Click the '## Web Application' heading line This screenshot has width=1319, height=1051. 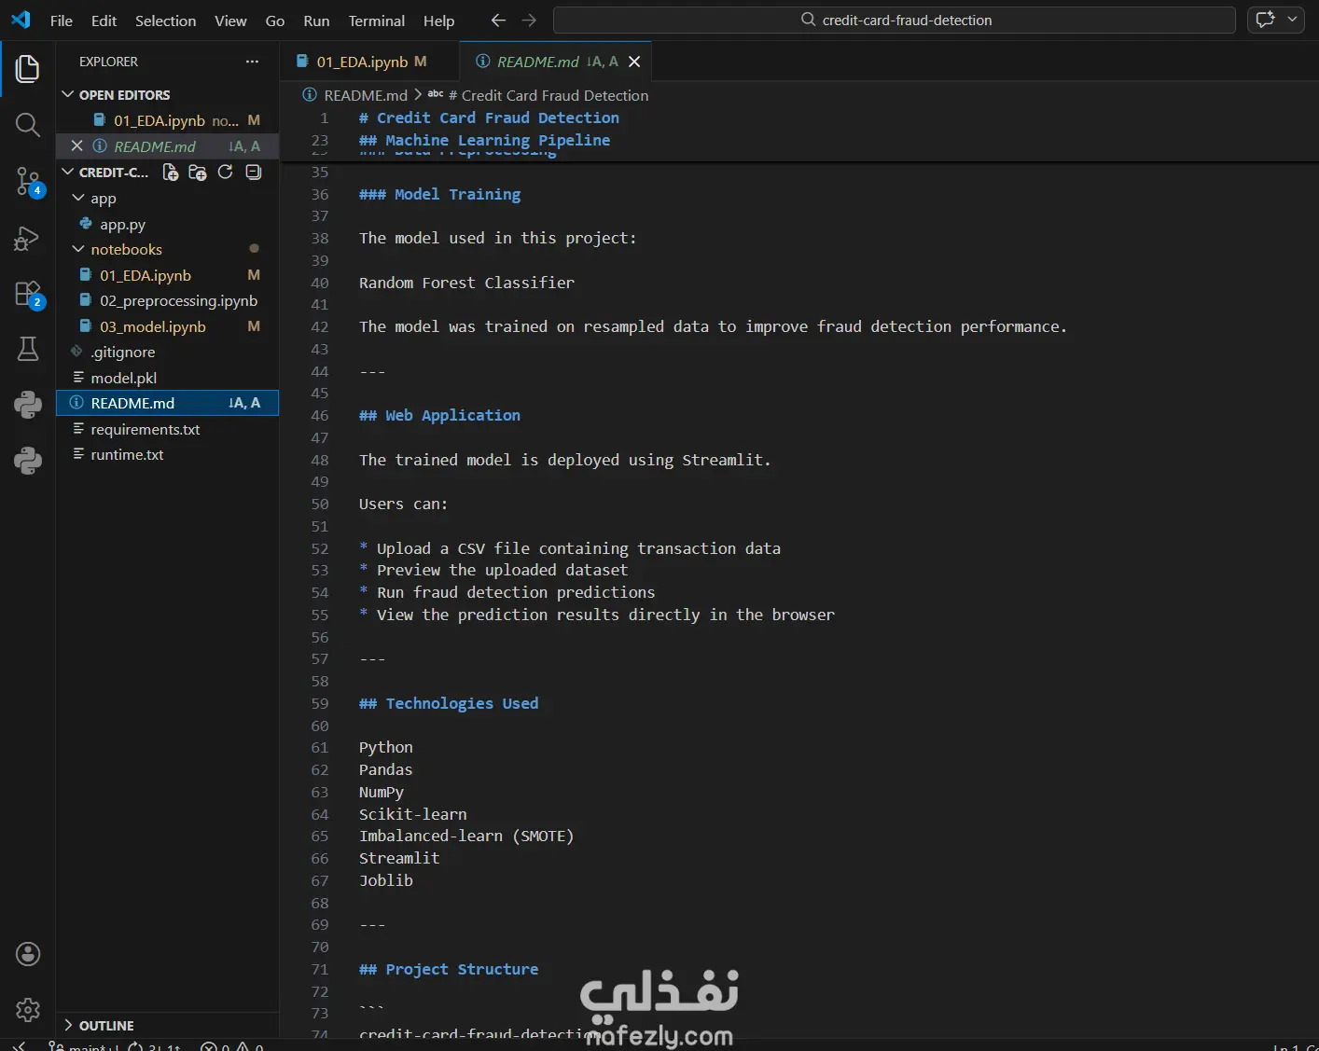click(x=439, y=415)
